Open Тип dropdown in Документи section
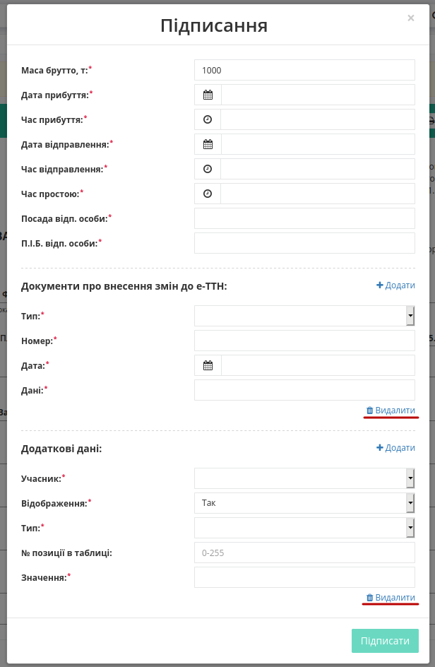The height and width of the screenshot is (667, 435). point(304,316)
